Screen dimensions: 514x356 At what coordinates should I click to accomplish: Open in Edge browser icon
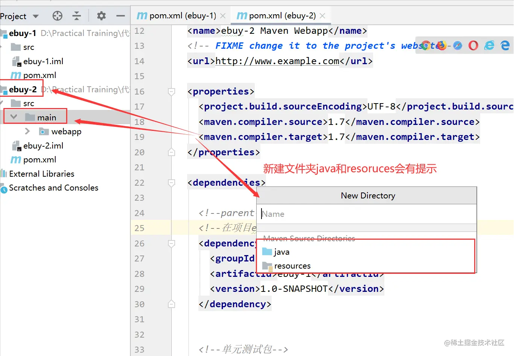tap(505, 45)
